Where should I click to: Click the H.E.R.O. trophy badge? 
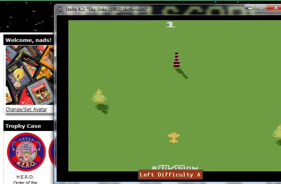(x=26, y=152)
